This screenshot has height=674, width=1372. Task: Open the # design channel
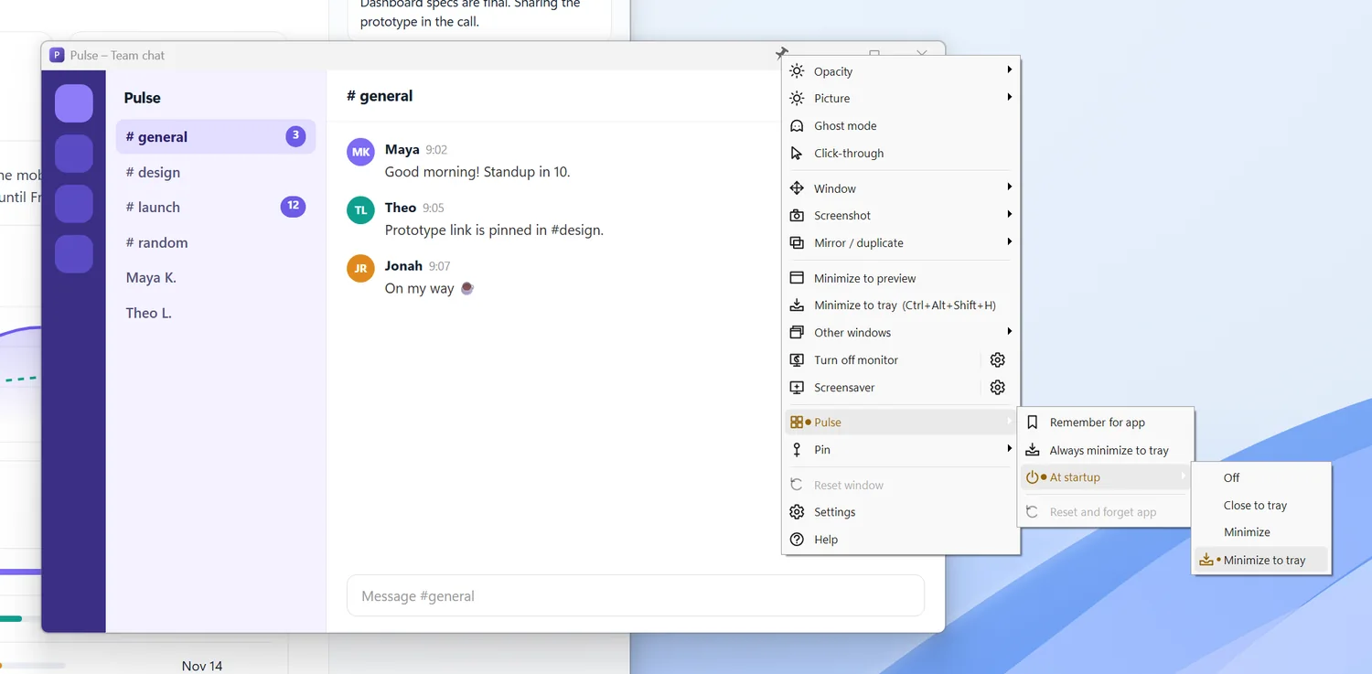point(216,173)
